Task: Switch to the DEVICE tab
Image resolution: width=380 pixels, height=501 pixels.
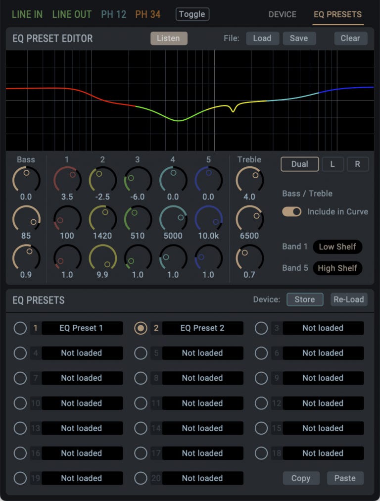Action: (x=282, y=14)
